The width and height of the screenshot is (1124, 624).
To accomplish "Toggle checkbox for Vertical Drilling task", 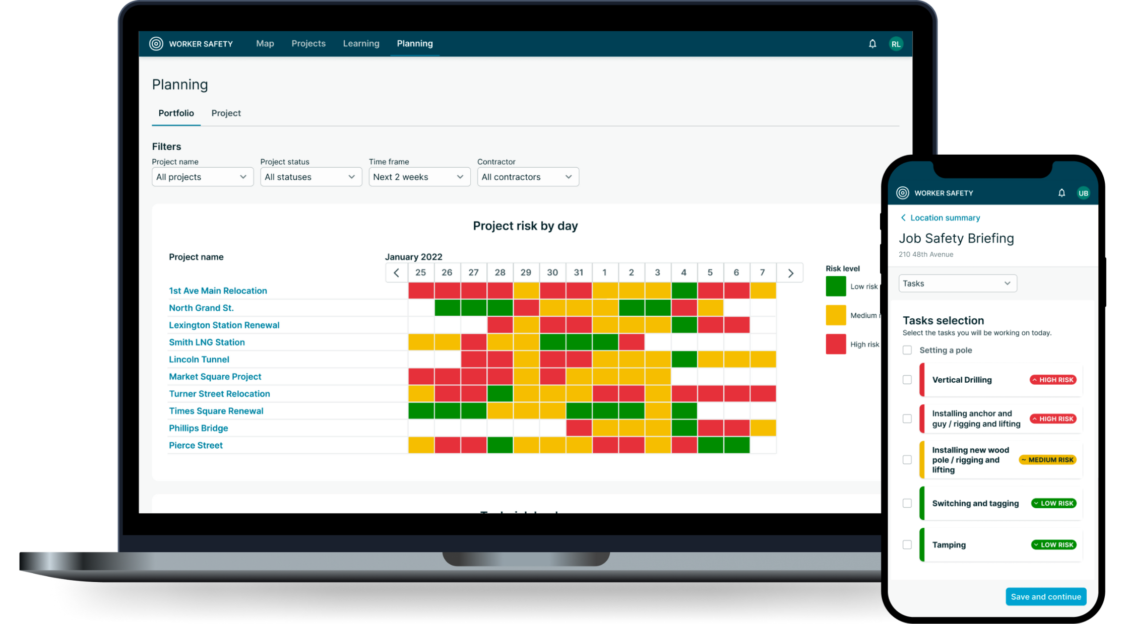I will [907, 380].
